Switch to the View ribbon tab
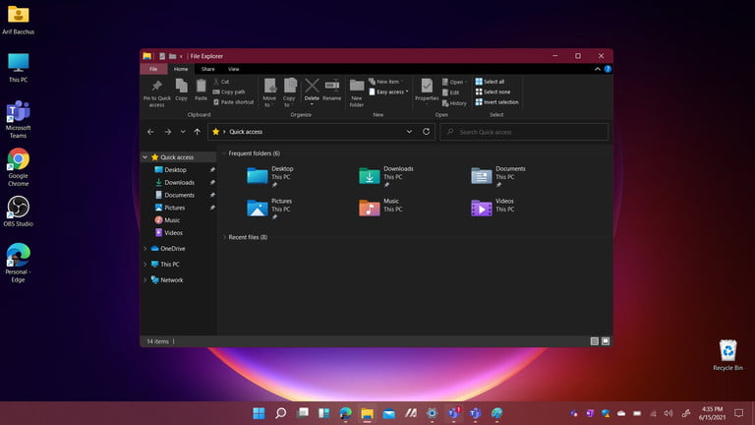 [234, 69]
